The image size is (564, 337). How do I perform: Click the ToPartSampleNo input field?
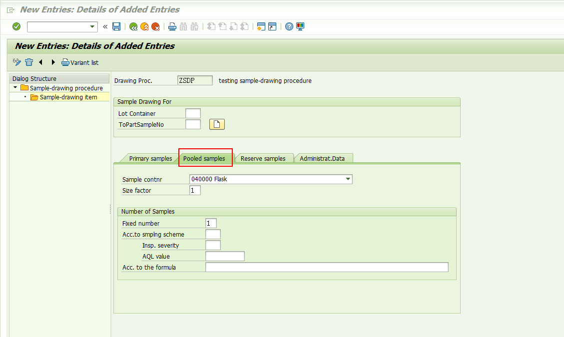[193, 124]
